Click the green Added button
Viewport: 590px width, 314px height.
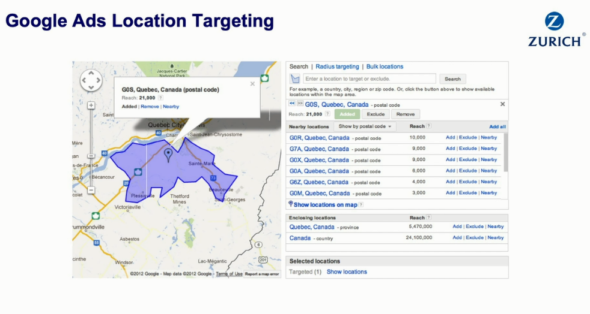click(x=347, y=114)
